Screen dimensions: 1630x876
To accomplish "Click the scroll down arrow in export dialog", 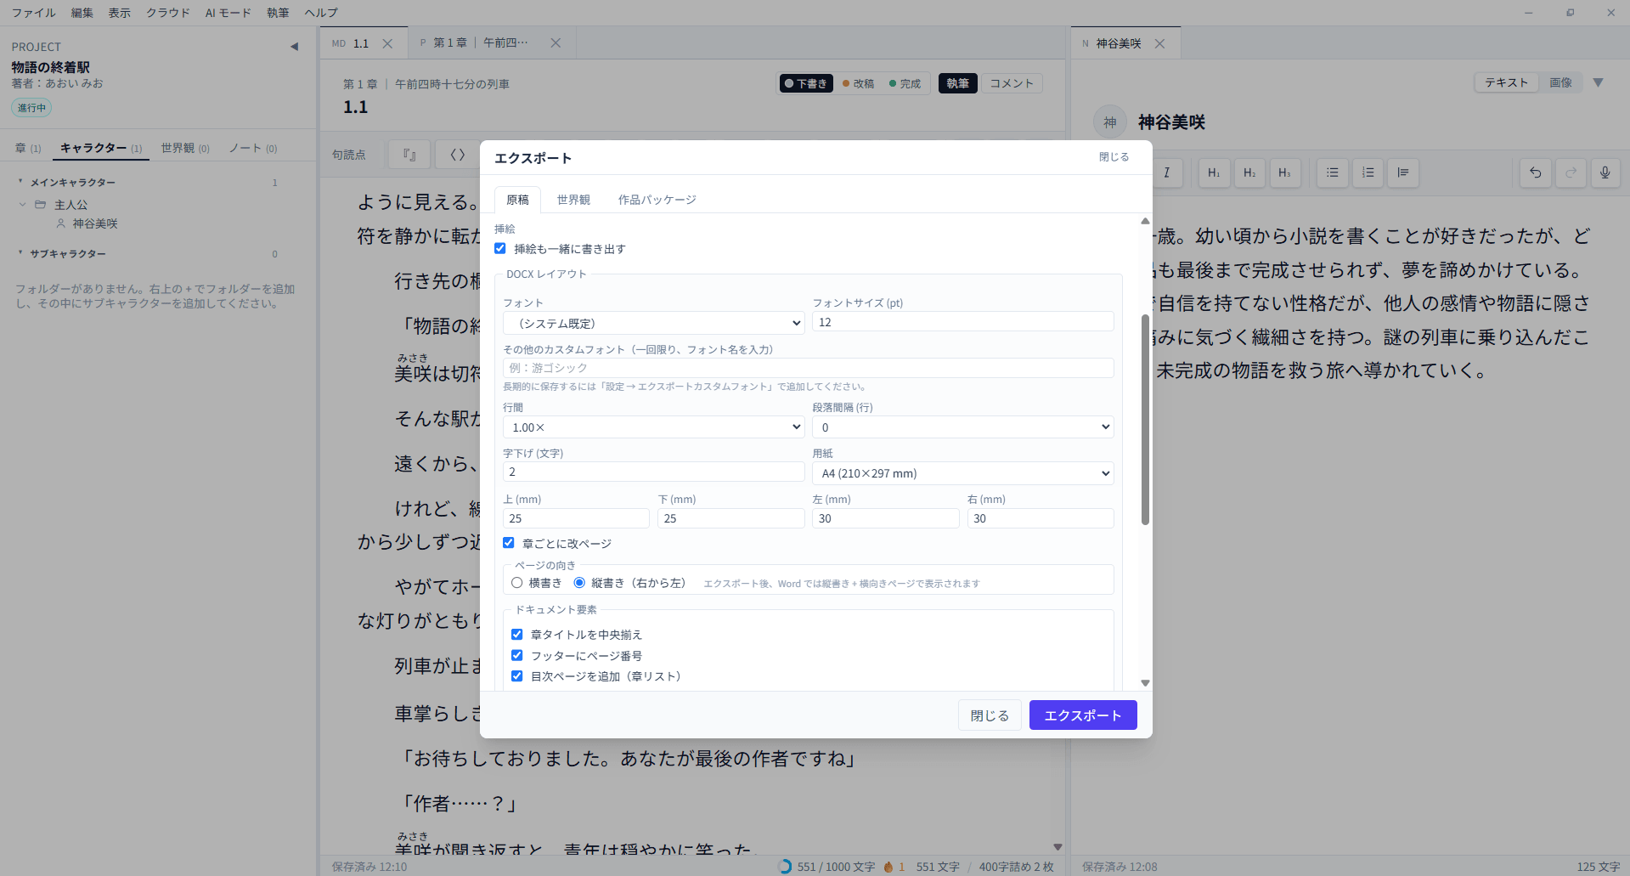I will coord(1145,683).
